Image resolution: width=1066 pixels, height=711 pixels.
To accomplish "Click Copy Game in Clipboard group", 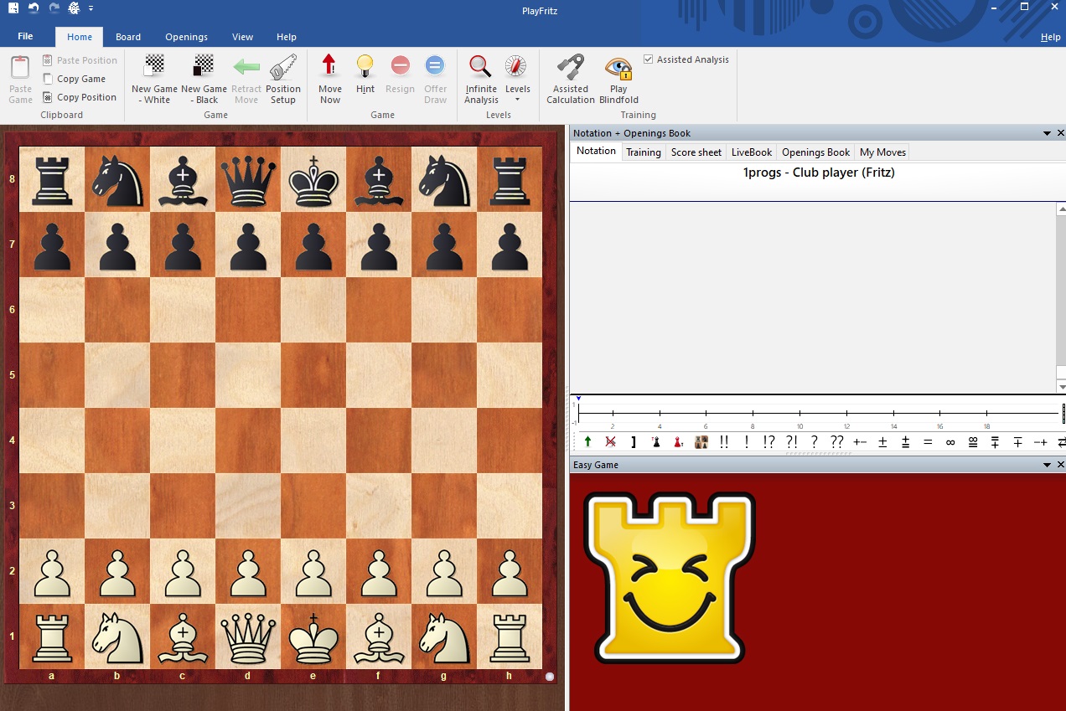I will (x=80, y=79).
